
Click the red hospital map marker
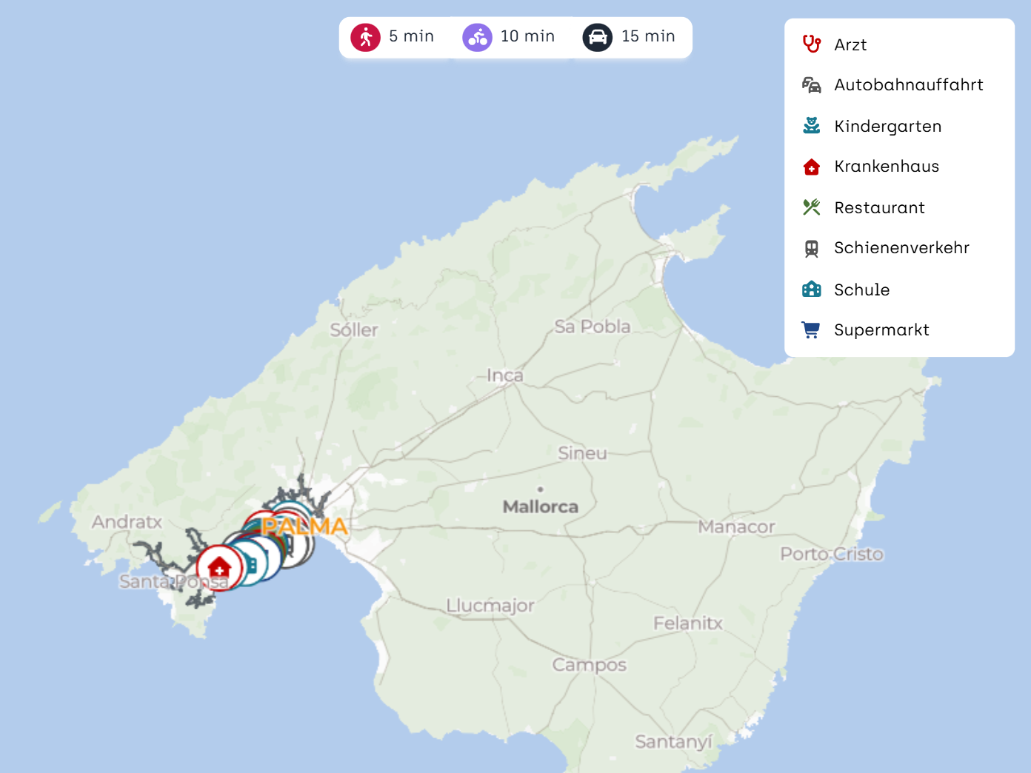[219, 568]
